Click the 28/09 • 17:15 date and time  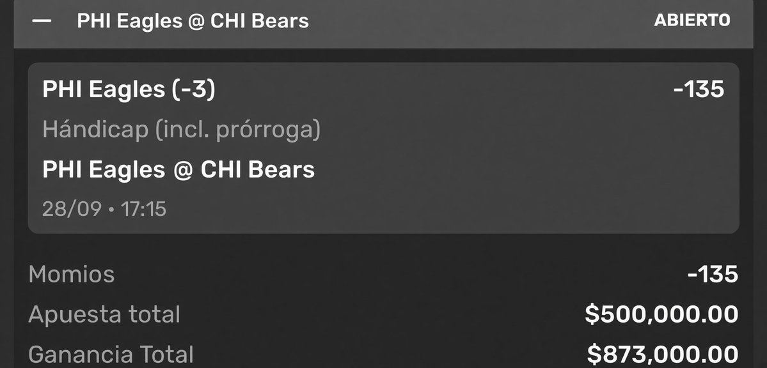104,209
